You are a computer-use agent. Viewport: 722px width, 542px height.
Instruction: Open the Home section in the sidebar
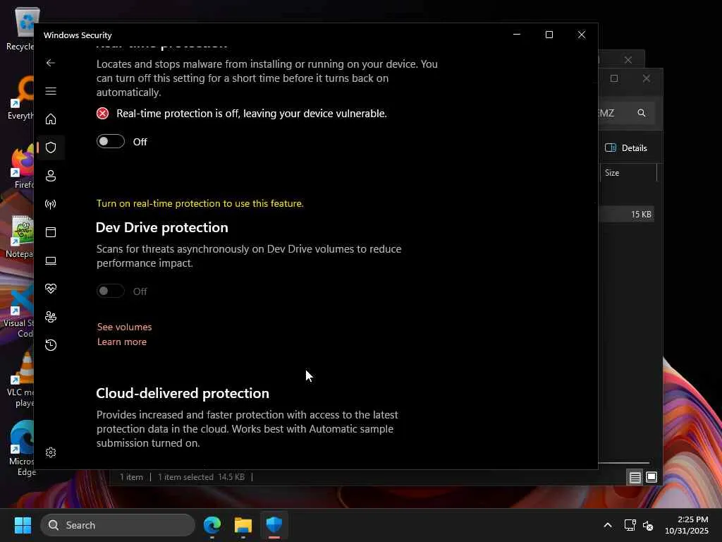pyautogui.click(x=51, y=119)
